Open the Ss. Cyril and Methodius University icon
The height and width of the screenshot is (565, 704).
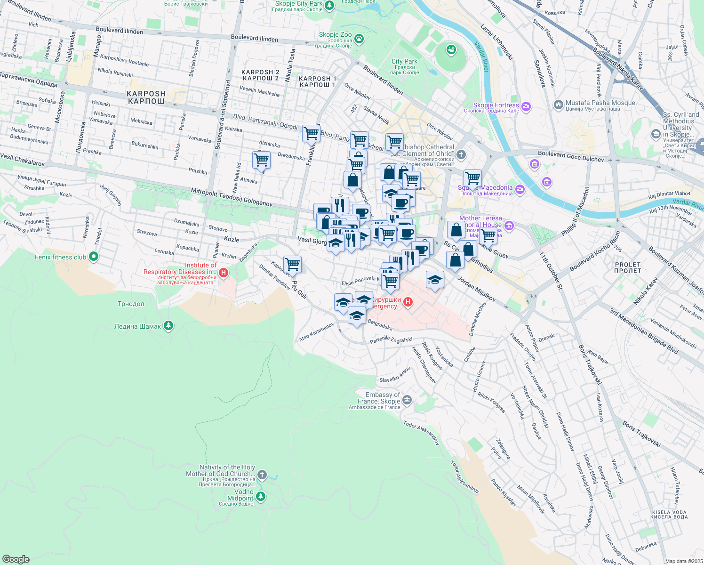point(656,135)
